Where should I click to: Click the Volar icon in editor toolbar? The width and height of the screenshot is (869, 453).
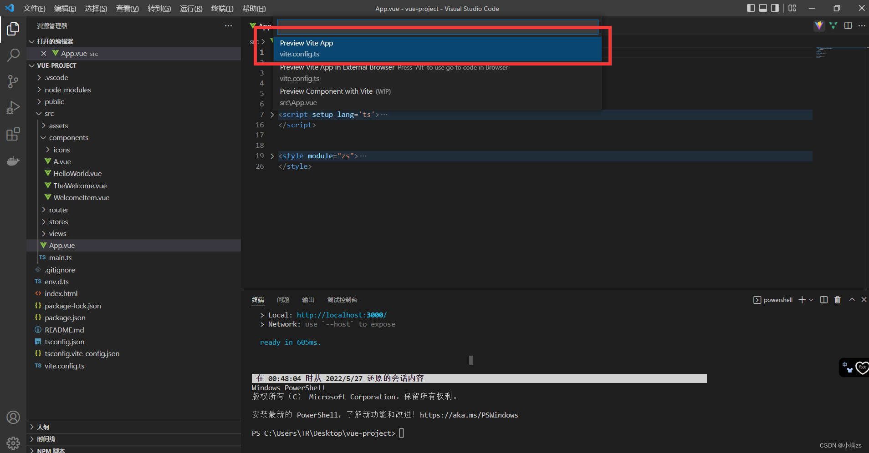click(x=833, y=25)
